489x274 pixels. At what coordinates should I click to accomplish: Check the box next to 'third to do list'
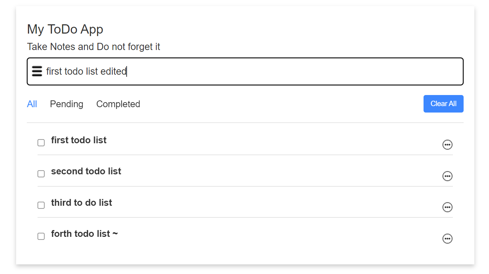[41, 205]
